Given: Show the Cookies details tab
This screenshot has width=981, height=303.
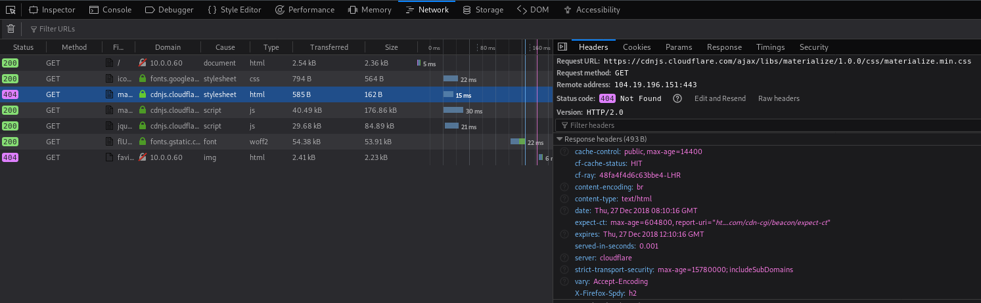Looking at the screenshot, I should [x=637, y=47].
